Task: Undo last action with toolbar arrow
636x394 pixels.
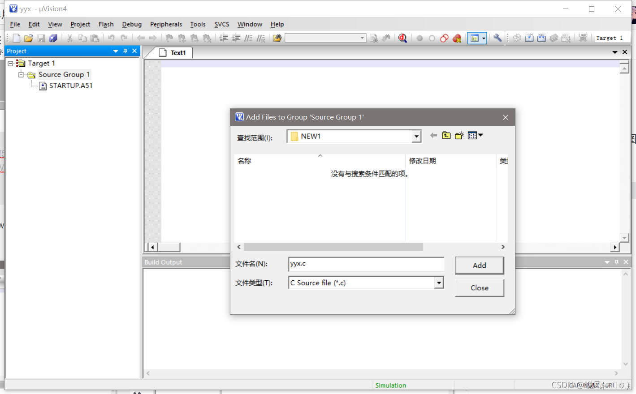Action: 112,39
